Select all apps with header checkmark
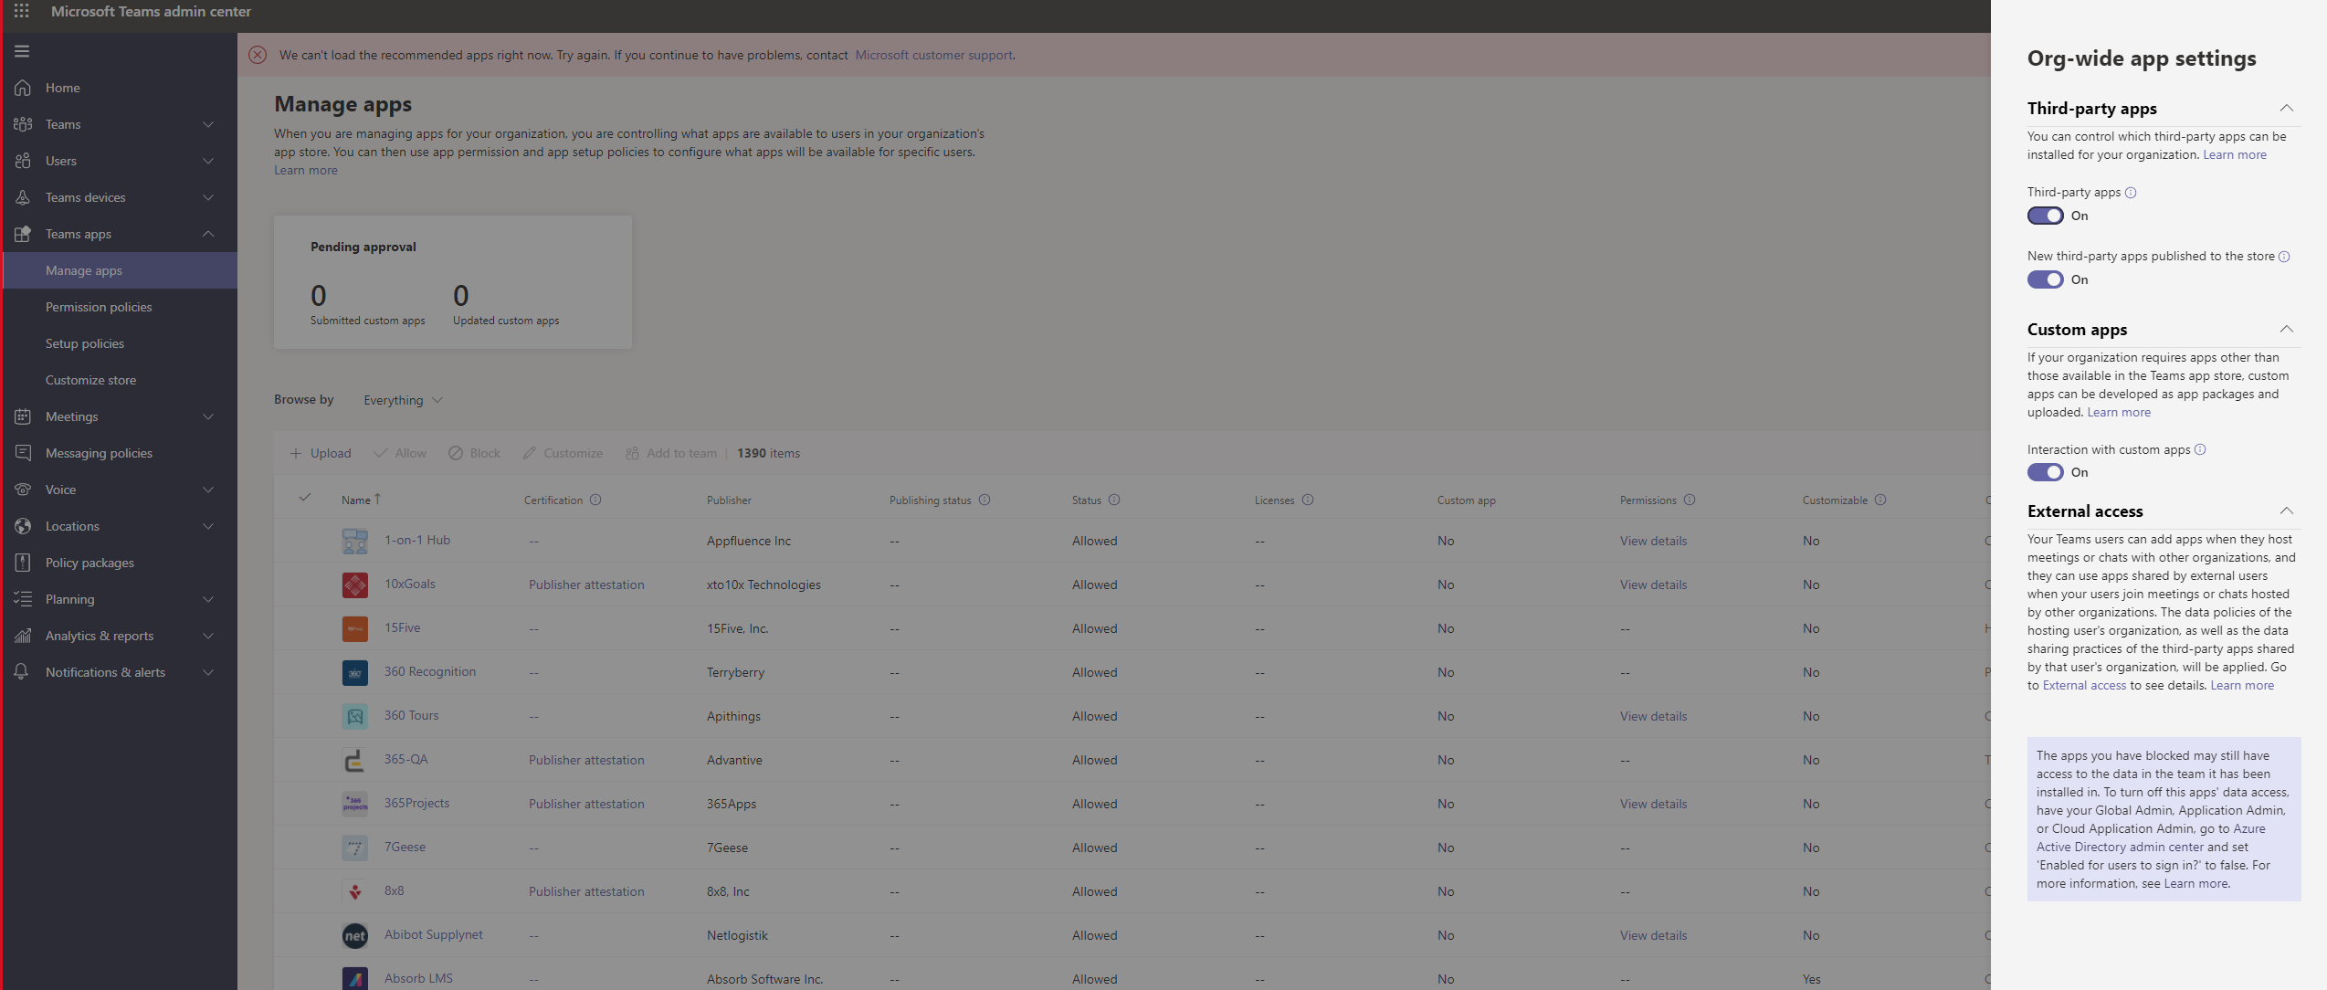This screenshot has width=2327, height=990. pos(305,498)
